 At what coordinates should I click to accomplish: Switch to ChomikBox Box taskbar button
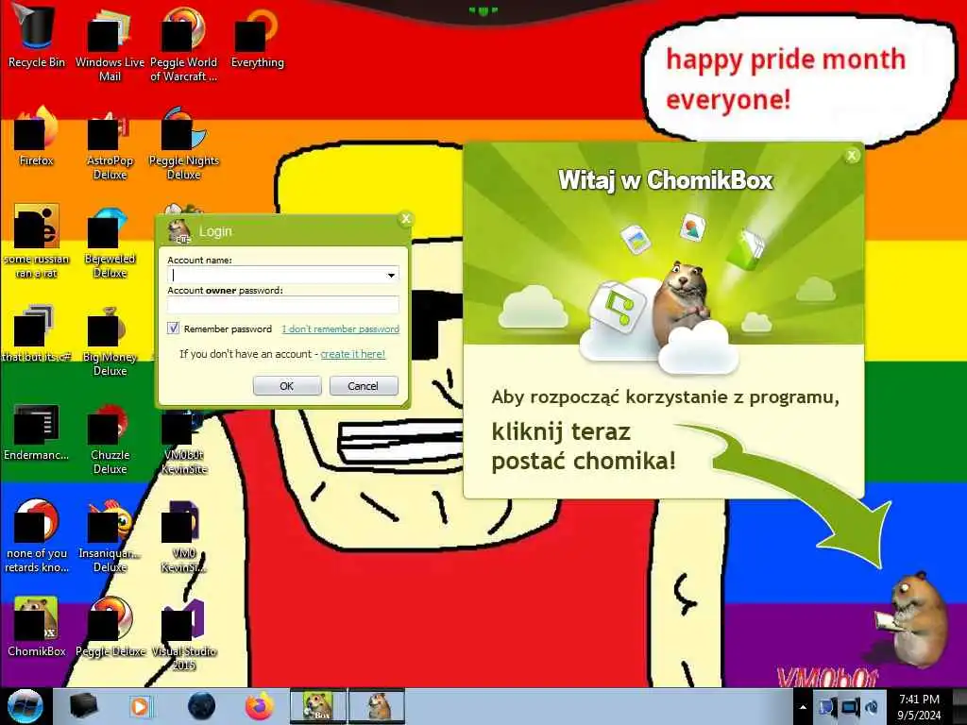click(317, 706)
